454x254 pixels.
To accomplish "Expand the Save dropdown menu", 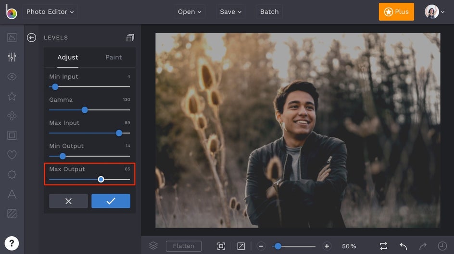I will 230,12.
